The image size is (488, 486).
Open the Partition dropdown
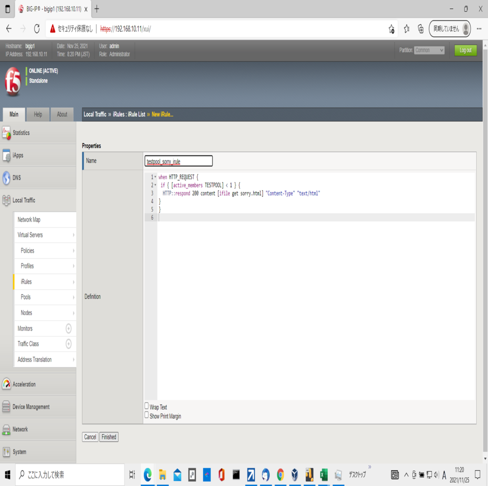pyautogui.click(x=429, y=50)
